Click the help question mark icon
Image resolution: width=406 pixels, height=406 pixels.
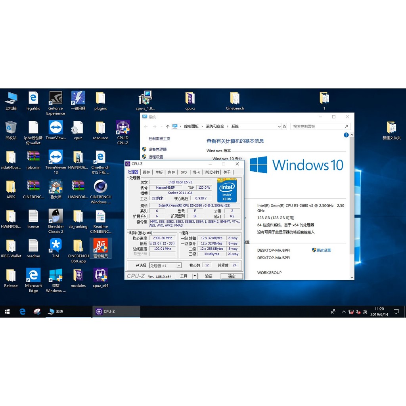click(x=346, y=135)
